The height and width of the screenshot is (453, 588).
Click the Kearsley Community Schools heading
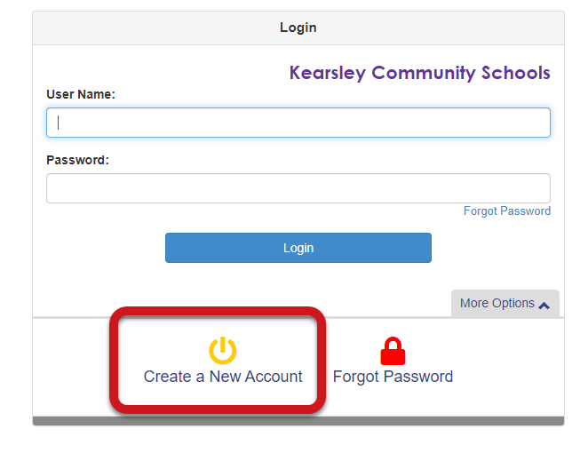(x=420, y=73)
